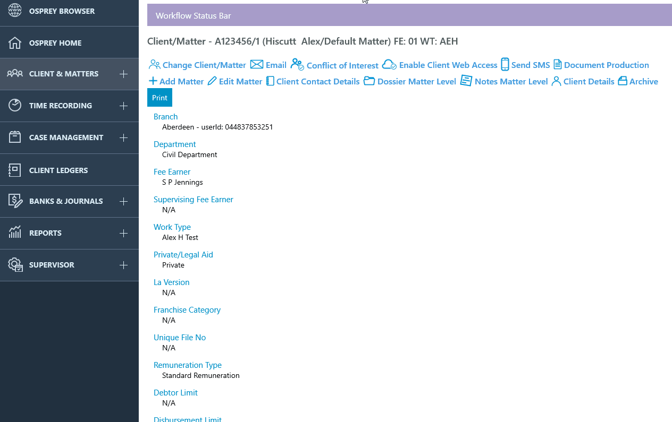Open Change Client/Matter link
672x422 pixels.
(x=204, y=65)
